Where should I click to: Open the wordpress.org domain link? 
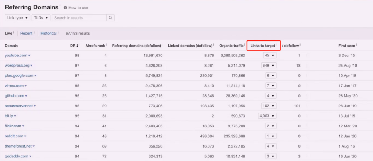point(17,66)
